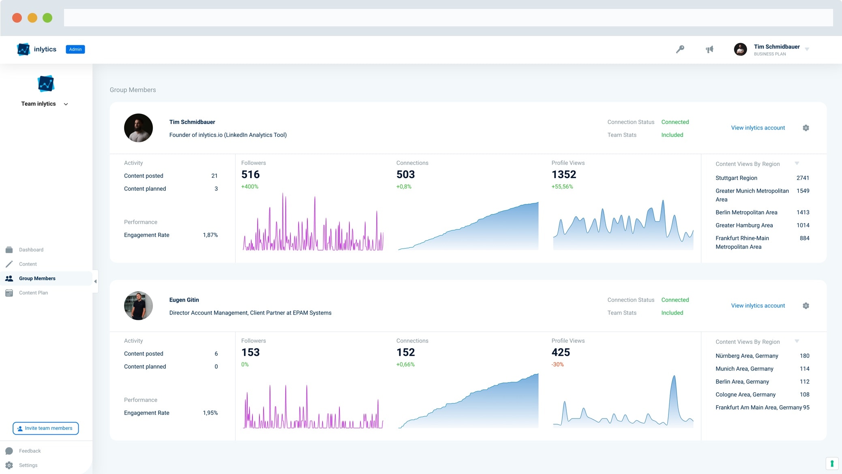Screen dimensions: 842x474
Task: View inlytics account for Eugen Gitin
Action: [x=758, y=306]
